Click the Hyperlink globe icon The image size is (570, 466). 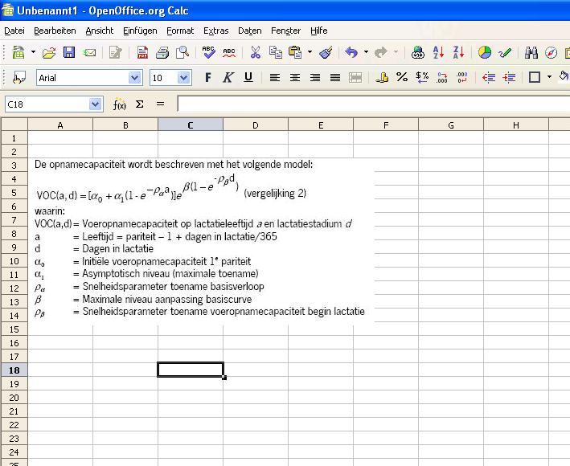coord(418,53)
